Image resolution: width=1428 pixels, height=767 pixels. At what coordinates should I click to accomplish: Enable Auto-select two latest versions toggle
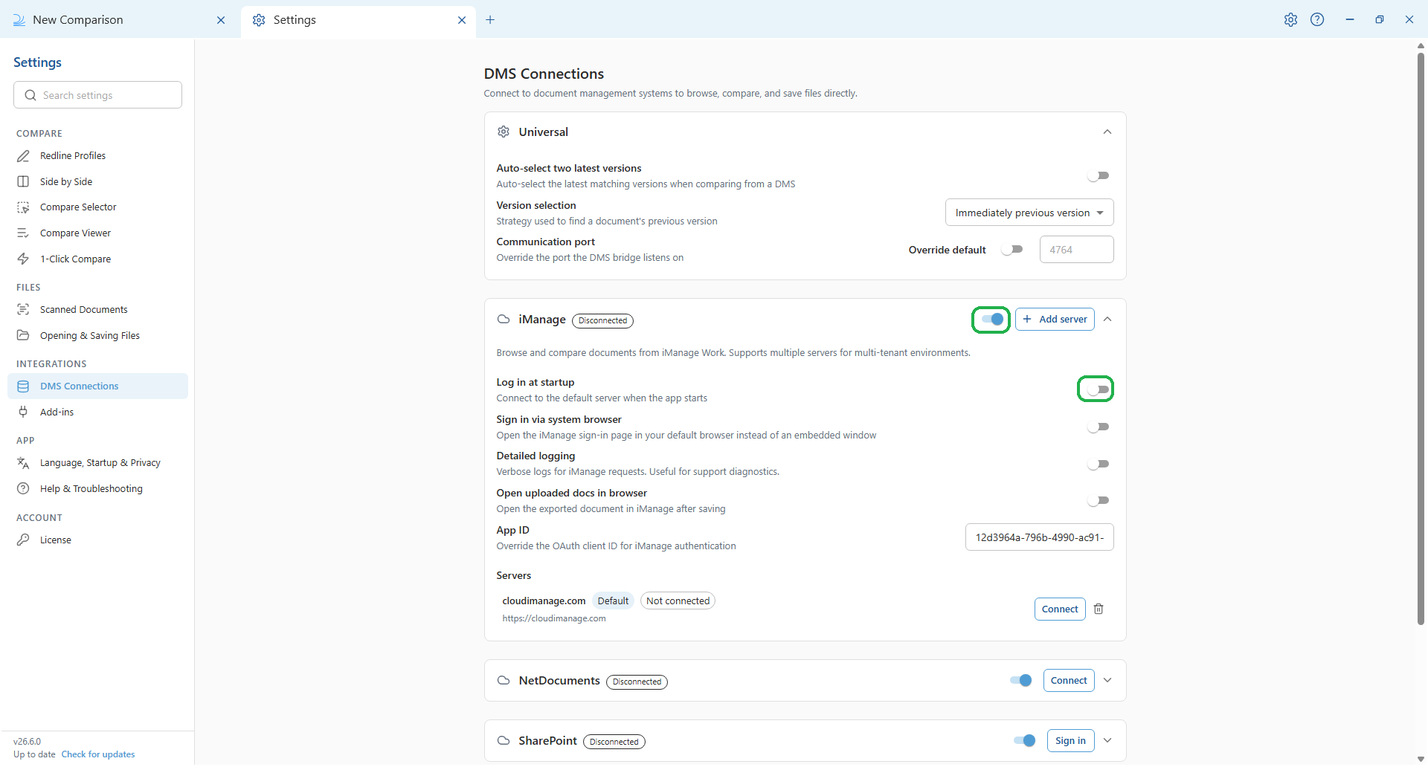coord(1098,176)
